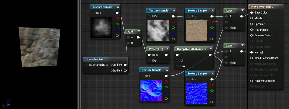Click the Emissive Color input pin
The height and width of the screenshot is (109, 289).
click(x=252, y=35)
